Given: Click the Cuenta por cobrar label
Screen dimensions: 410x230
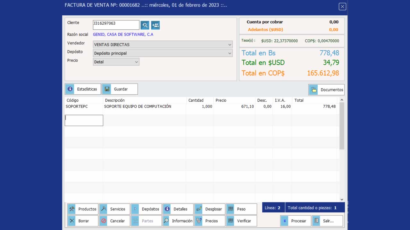Looking at the screenshot, I should click(x=265, y=22).
